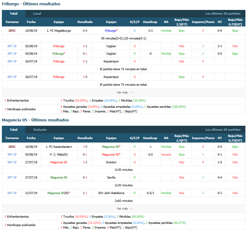This screenshot has width=251, height=231.
Task: Click the Everton team link
Action: click(111, 162)
